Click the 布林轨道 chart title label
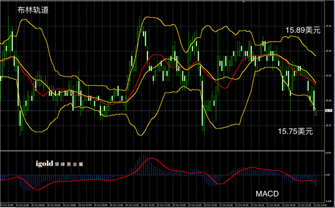335x208 pixels. [x=33, y=10]
